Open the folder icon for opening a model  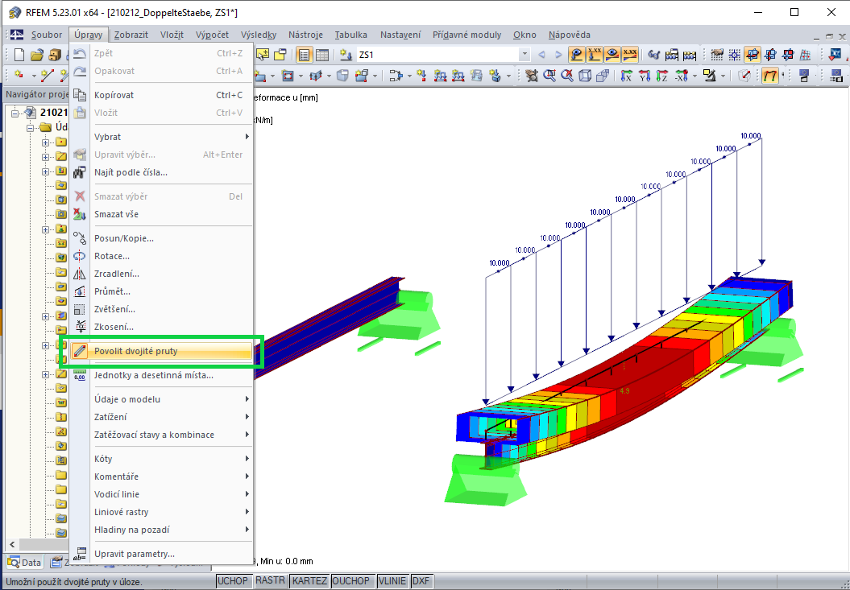click(36, 54)
